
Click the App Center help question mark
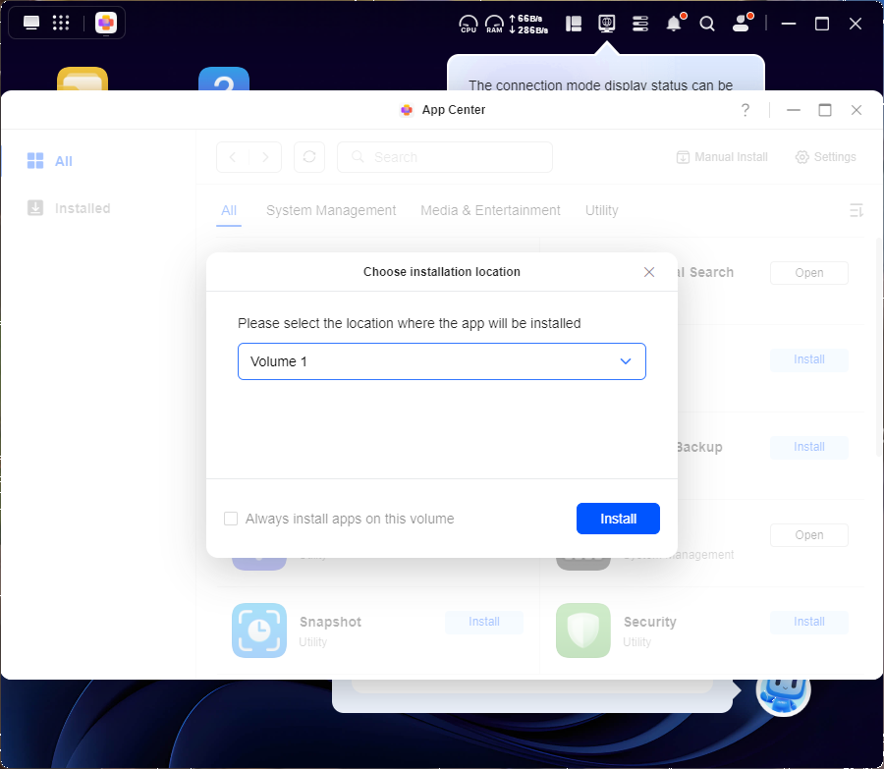click(x=746, y=110)
